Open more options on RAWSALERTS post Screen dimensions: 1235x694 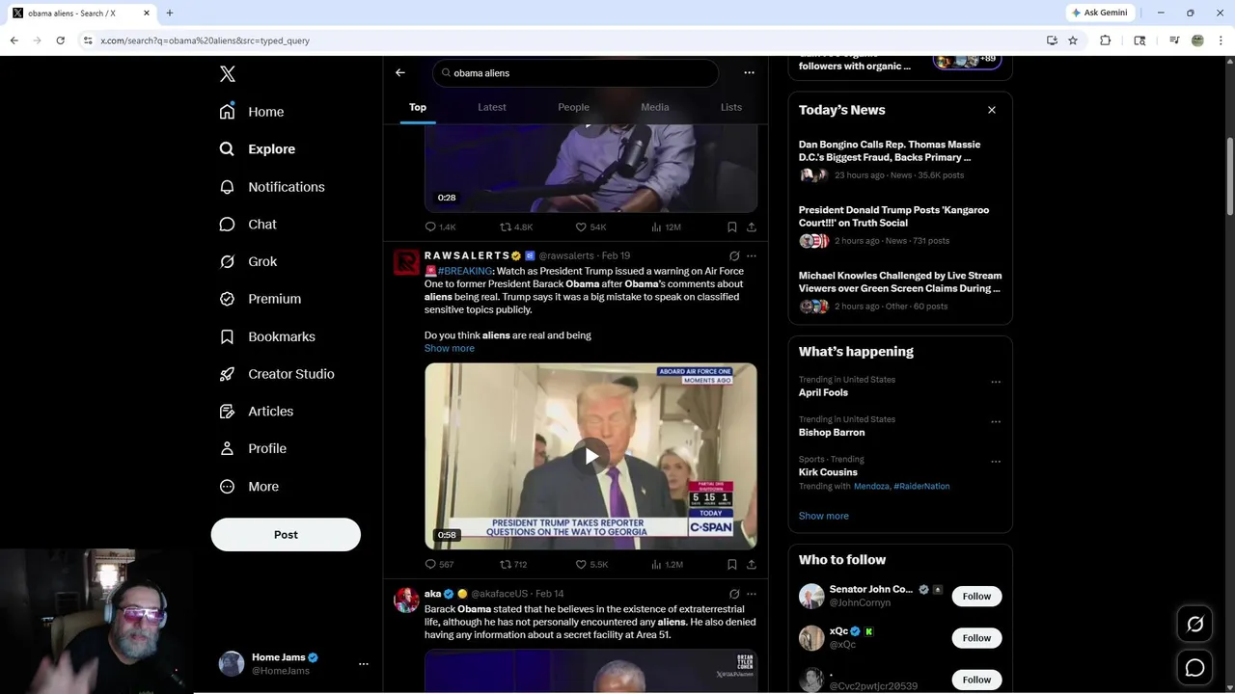(752, 256)
